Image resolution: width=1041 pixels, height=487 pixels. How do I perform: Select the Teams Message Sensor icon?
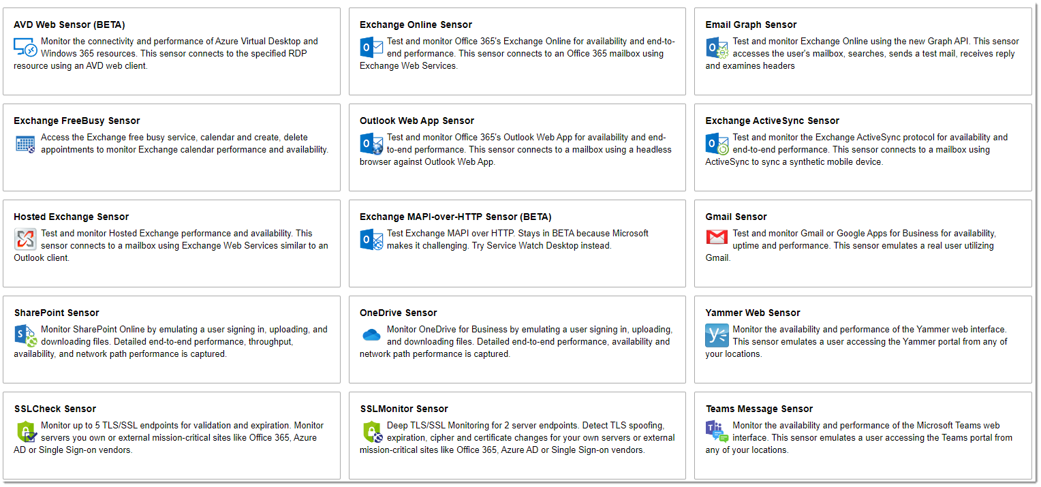(x=717, y=432)
